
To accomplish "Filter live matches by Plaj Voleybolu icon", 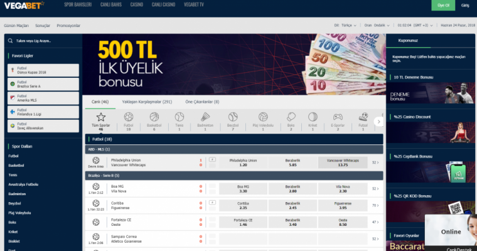I will click(x=263, y=117).
